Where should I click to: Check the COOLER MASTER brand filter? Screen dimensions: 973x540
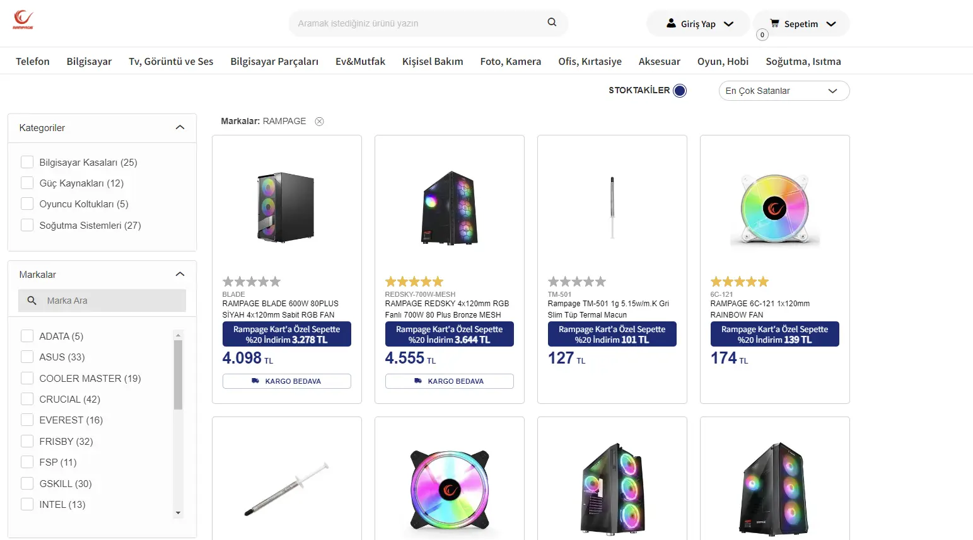tap(27, 378)
